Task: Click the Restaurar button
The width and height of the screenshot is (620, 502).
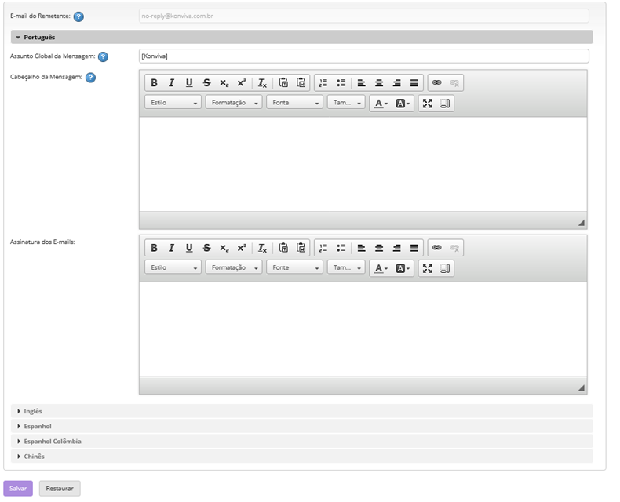Action: 60,489
